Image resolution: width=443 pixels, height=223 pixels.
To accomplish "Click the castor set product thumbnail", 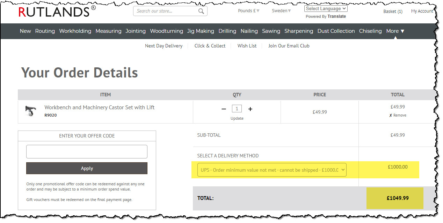I will 30,111.
